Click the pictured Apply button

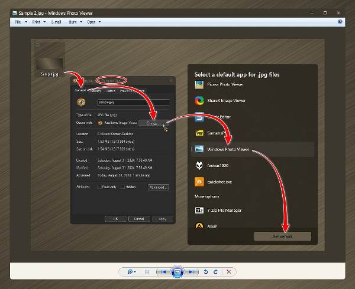(163, 219)
